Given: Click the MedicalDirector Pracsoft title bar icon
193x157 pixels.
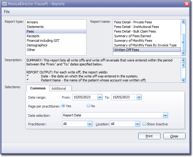Looking at the screenshot, I should pos(5,4).
